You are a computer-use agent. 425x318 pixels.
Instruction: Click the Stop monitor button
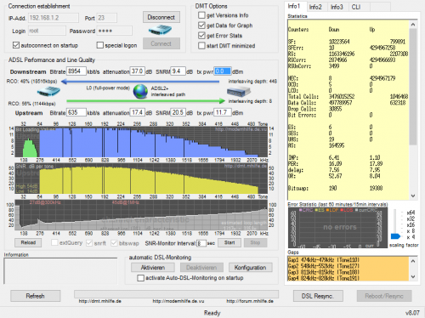point(255,242)
